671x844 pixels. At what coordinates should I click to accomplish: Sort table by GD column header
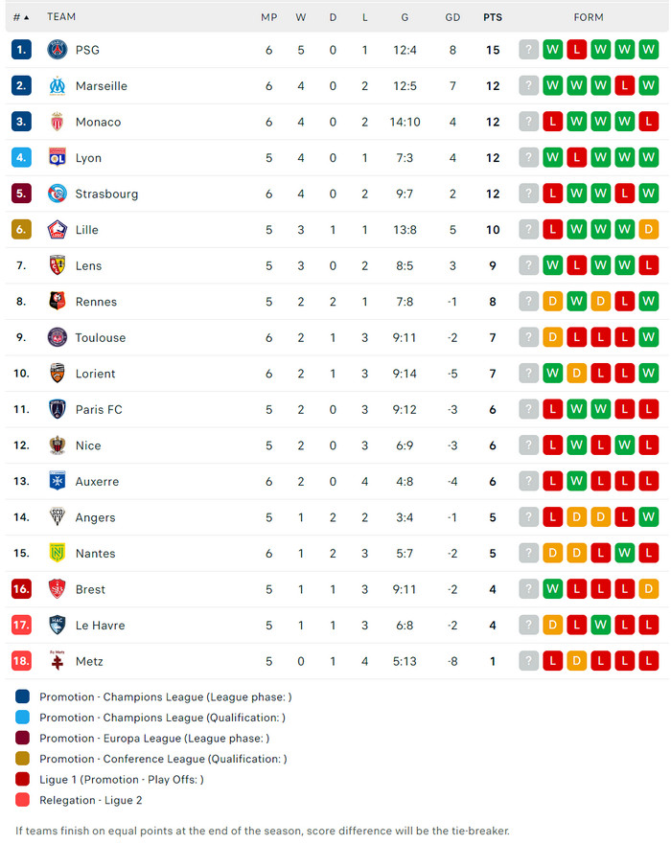pos(452,17)
